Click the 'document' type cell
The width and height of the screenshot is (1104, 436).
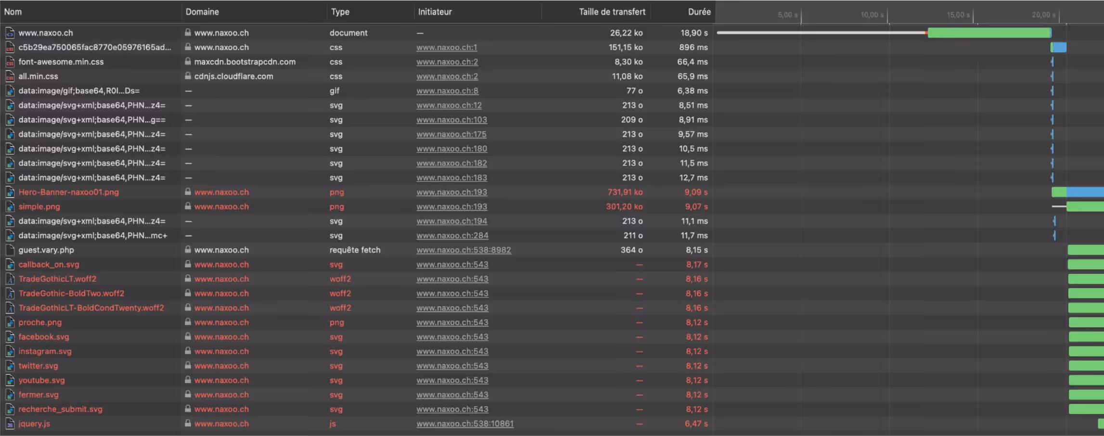[x=348, y=33]
